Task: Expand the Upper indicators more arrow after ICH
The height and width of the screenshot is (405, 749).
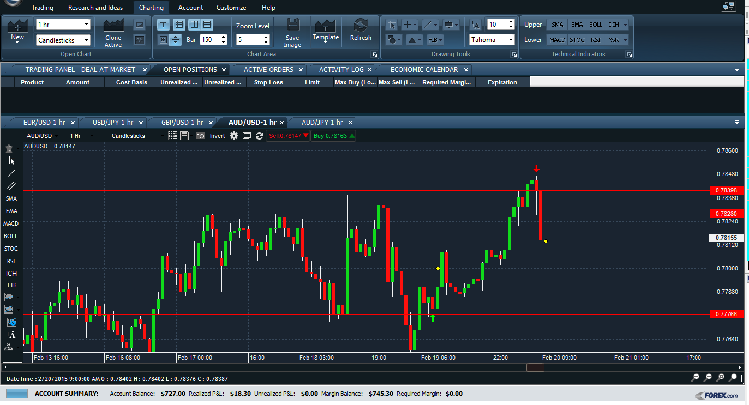Action: click(x=625, y=25)
